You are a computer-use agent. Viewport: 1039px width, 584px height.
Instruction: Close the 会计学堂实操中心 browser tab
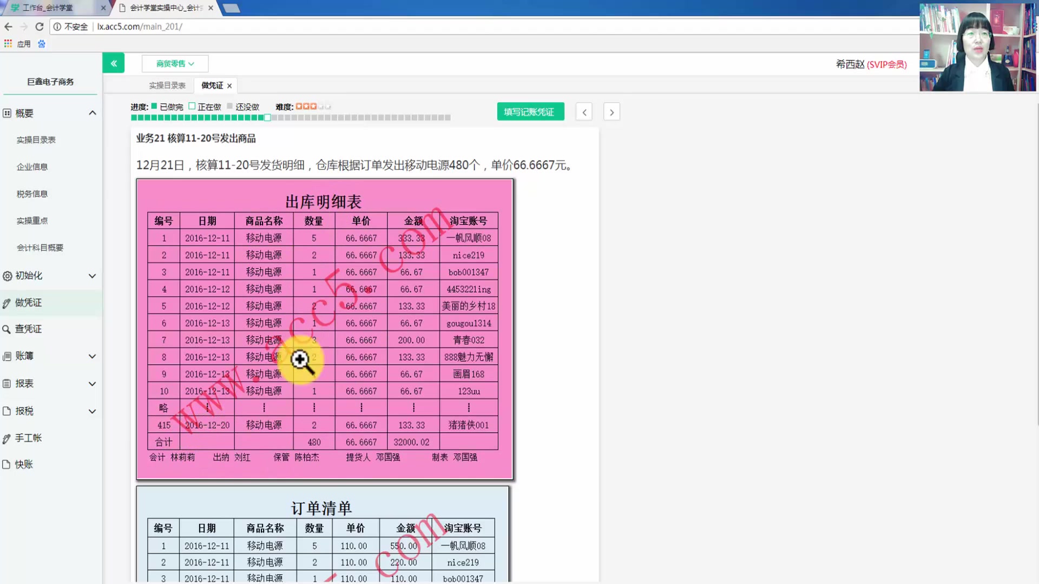pos(211,8)
